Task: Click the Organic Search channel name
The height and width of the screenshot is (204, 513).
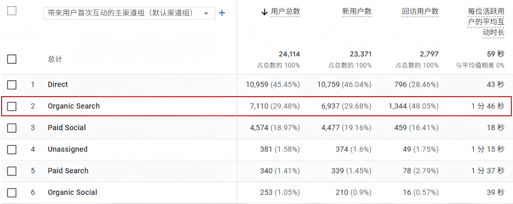Action: pos(73,106)
